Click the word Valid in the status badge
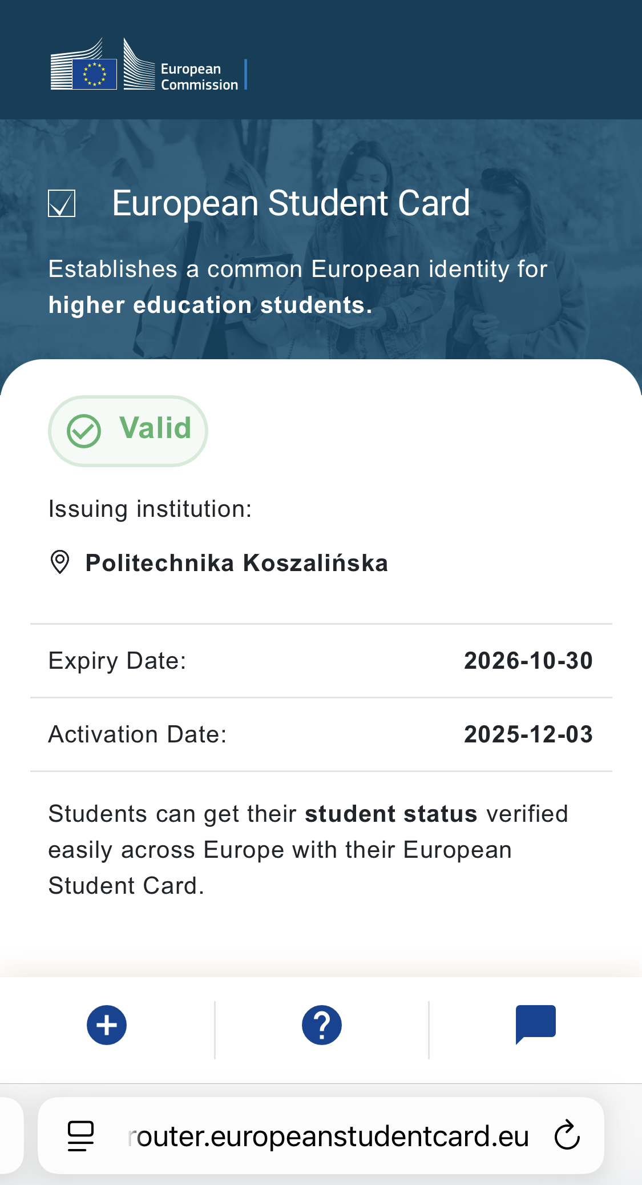 (x=155, y=428)
